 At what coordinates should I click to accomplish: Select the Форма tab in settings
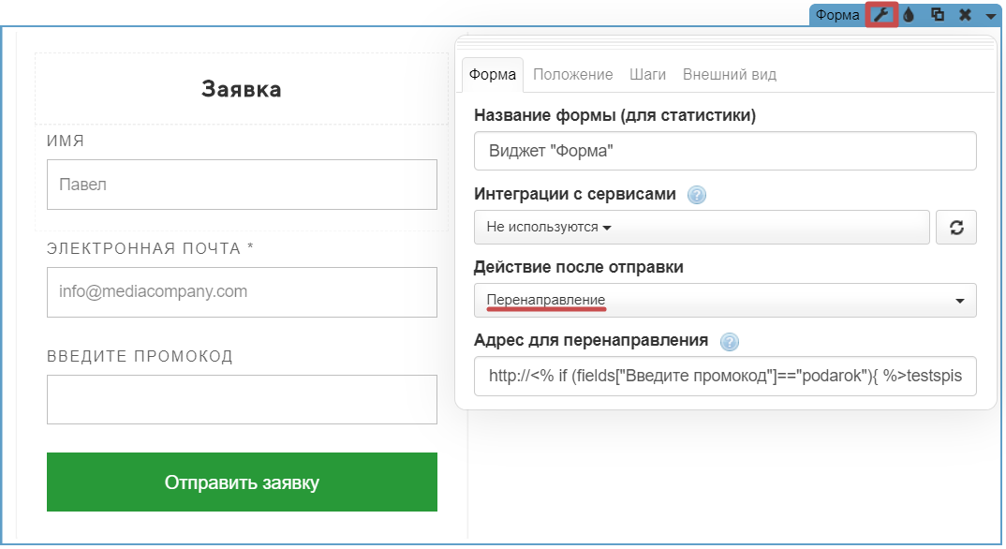(x=493, y=75)
